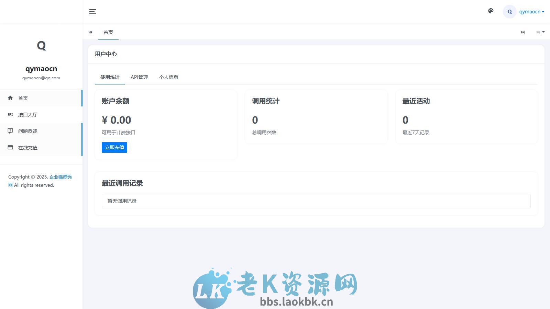
Task: Click the 问题反馈 feedback speech-bubble icon
Action: 10,131
